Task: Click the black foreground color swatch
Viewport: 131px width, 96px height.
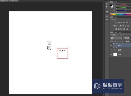Action: (x=111, y=5)
